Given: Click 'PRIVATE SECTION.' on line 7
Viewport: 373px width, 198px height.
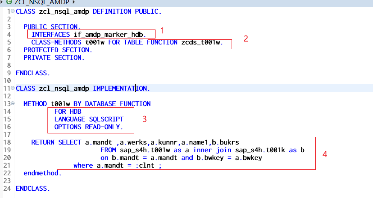Looking at the screenshot, I should click(54, 58).
